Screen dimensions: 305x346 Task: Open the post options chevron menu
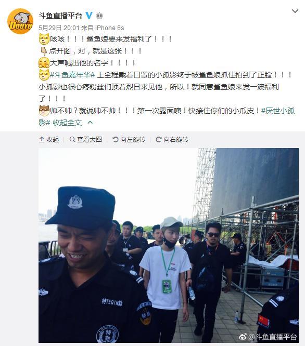295,11
